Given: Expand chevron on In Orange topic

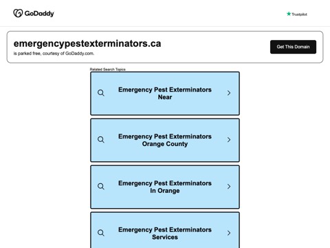Looking at the screenshot, I should [229, 186].
